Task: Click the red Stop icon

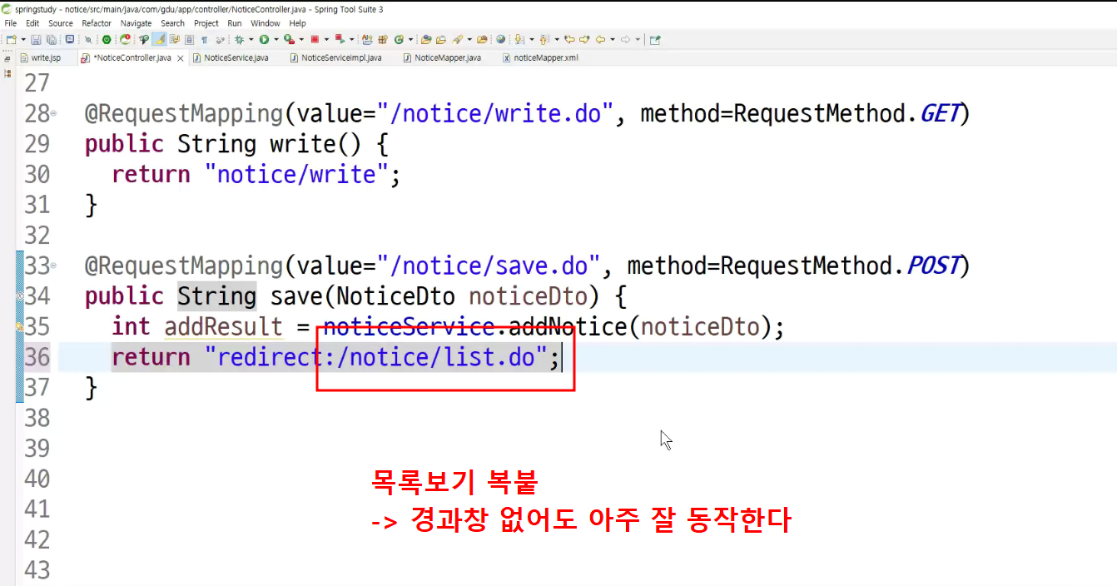Action: point(315,39)
